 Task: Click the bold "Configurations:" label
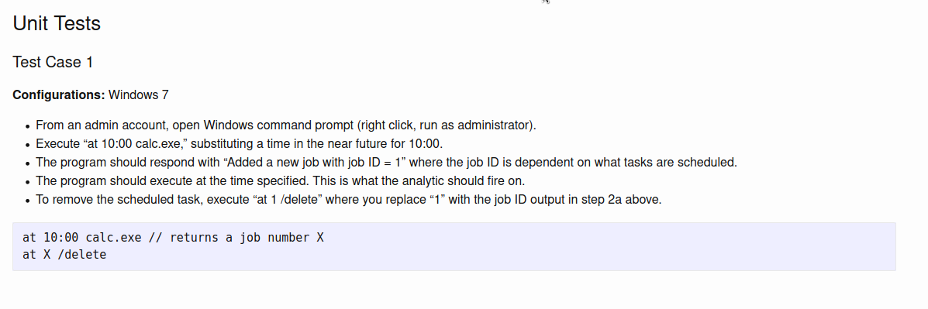(x=59, y=94)
